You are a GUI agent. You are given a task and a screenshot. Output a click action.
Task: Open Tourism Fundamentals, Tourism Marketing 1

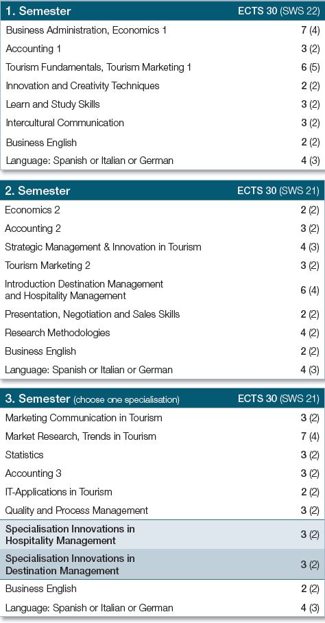point(162,67)
